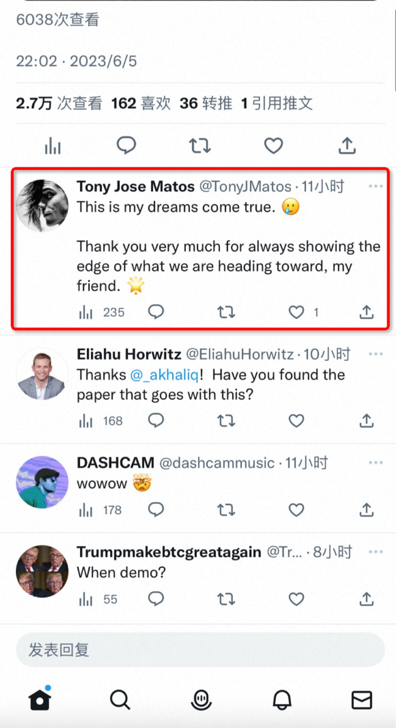Go to the Home tab
The height and width of the screenshot is (728, 396).
40,699
